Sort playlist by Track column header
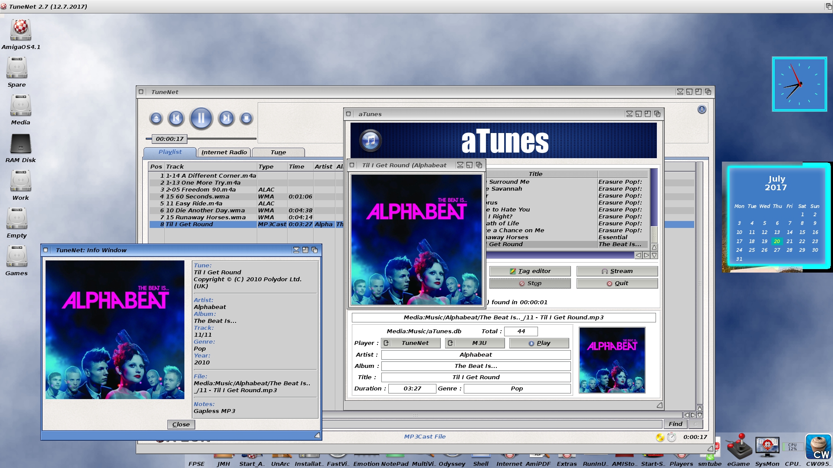 [210, 167]
